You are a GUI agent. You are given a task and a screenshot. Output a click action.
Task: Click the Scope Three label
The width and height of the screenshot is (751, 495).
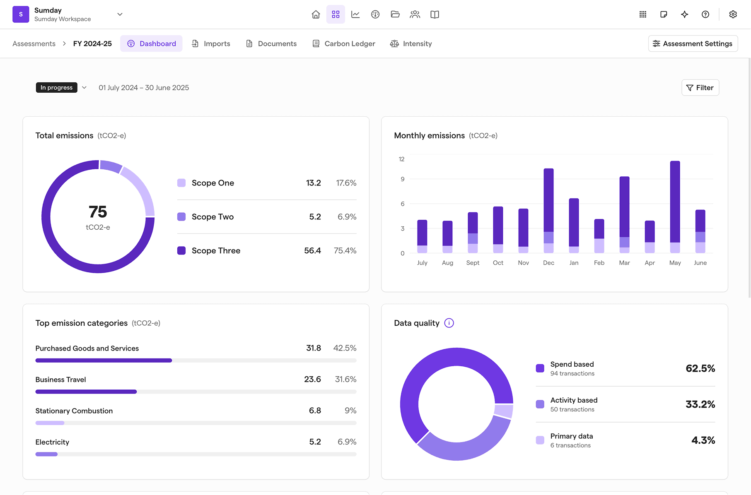coord(216,250)
